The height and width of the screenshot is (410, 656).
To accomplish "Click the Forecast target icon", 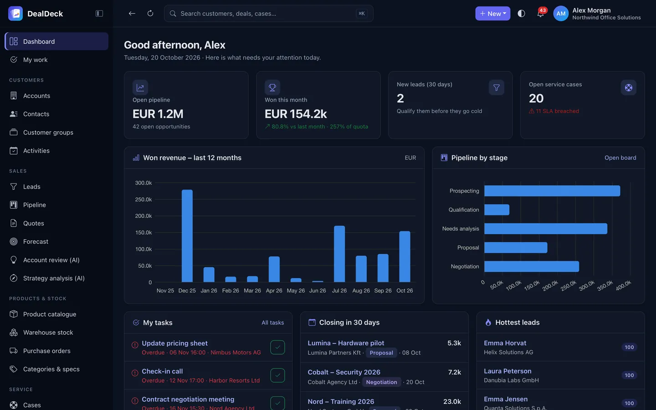I will click(x=14, y=241).
